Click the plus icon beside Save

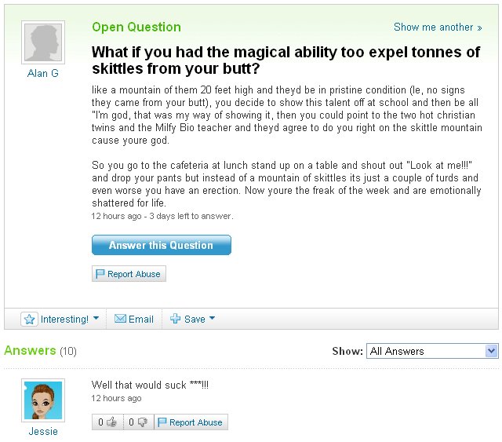[176, 320]
